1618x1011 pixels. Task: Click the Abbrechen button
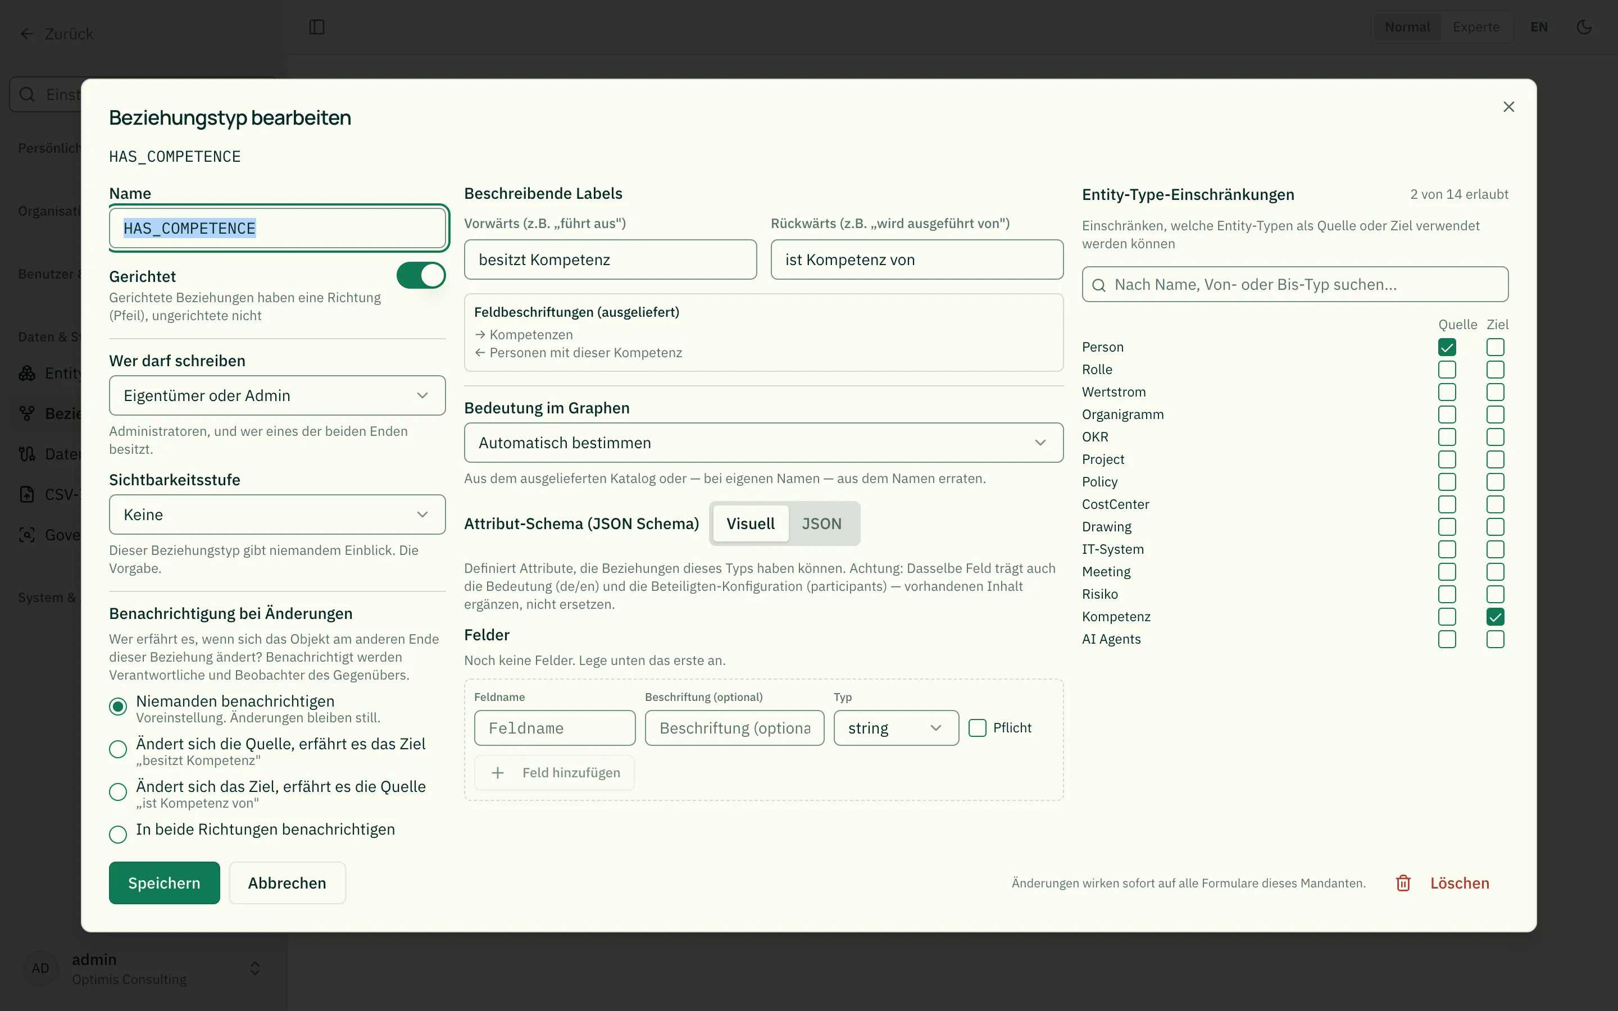(288, 882)
